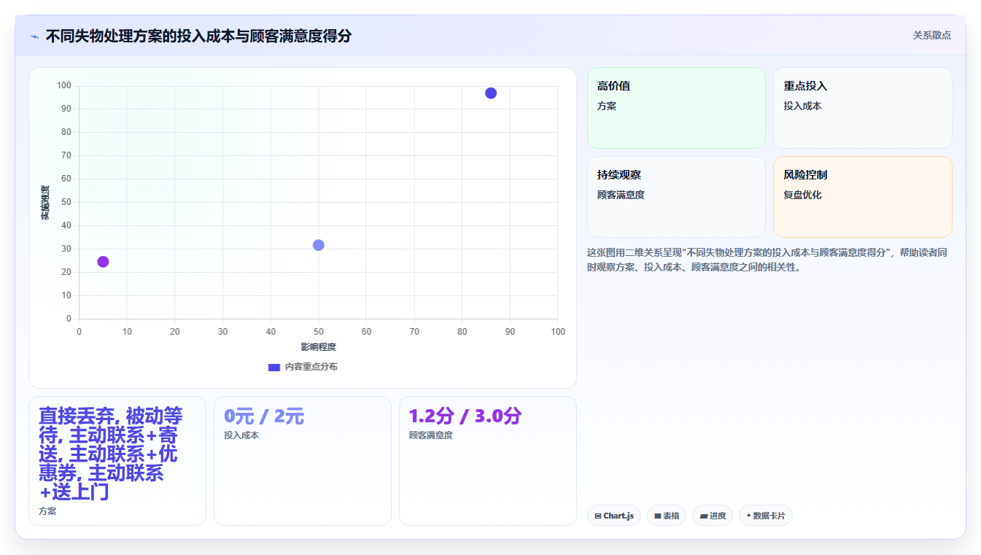Image resolution: width=981 pixels, height=555 pixels.
Task: Click the icon in the Chart.js tag
Action: (598, 516)
